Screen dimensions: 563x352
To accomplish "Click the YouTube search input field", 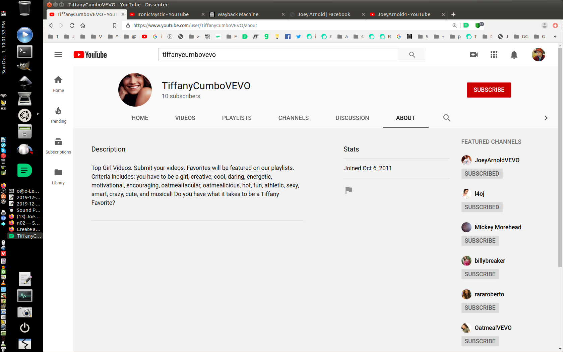I will [278, 55].
